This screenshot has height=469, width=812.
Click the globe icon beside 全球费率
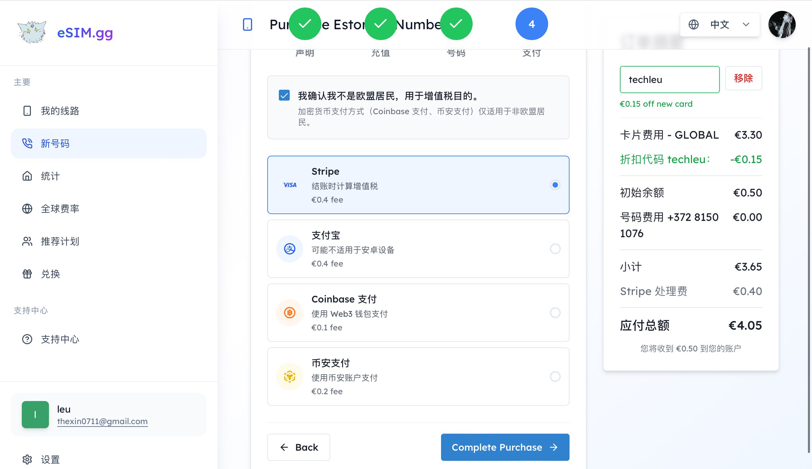[x=27, y=209]
